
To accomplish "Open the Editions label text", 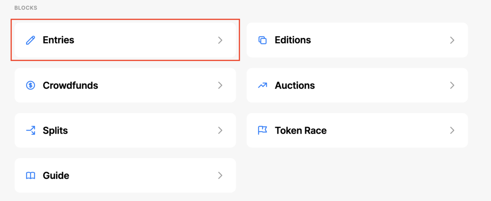I will [293, 40].
